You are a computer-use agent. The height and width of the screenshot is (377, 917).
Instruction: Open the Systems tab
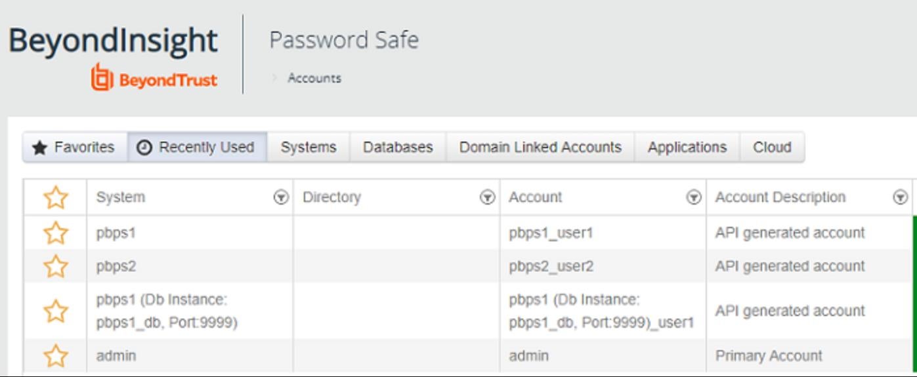(x=308, y=148)
